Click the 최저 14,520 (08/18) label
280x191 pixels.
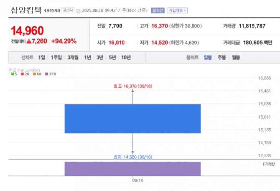click(x=132, y=157)
